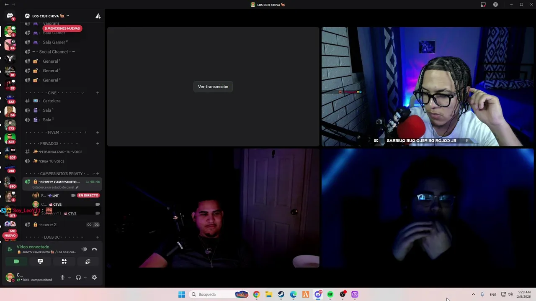The image size is (536, 301).
Task: Open Discord direct messages home icon
Action: point(10,16)
